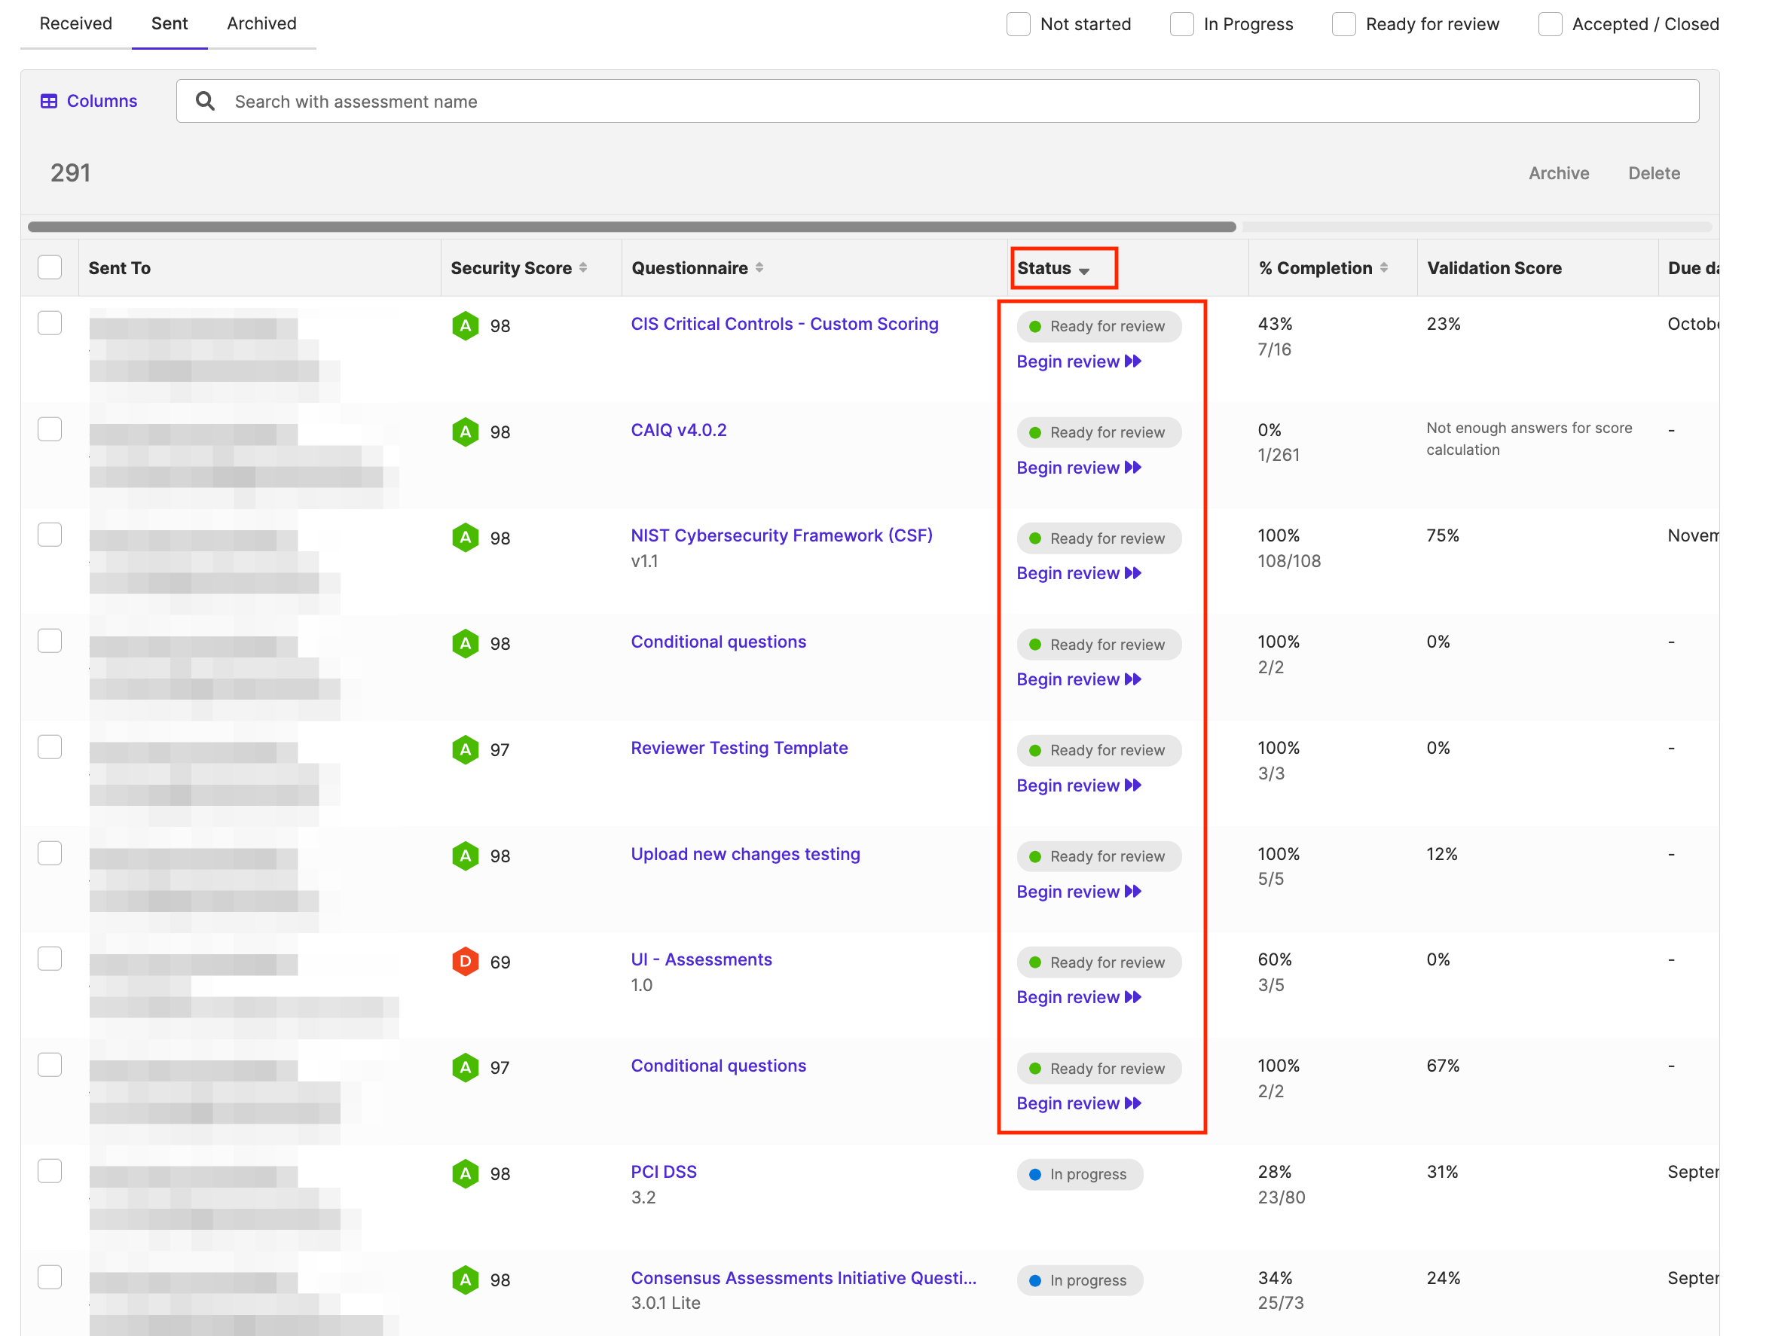Toggle the In Progress filter checkbox
1766x1336 pixels.
pos(1181,24)
